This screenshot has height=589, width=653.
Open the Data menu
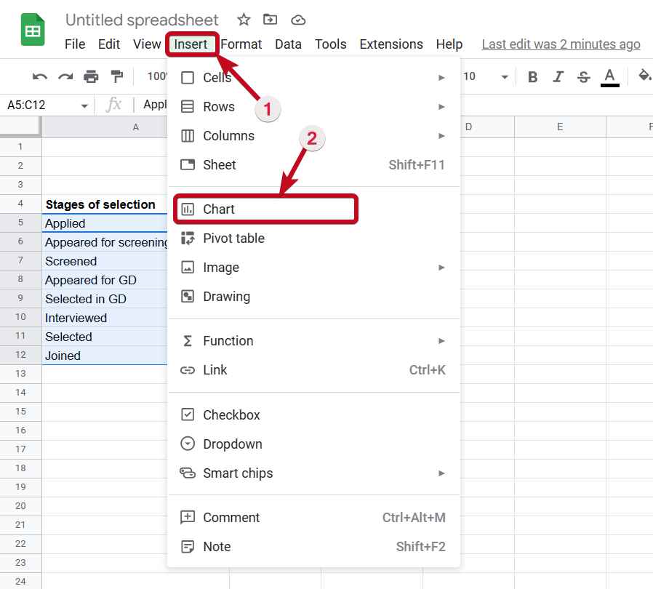288,44
